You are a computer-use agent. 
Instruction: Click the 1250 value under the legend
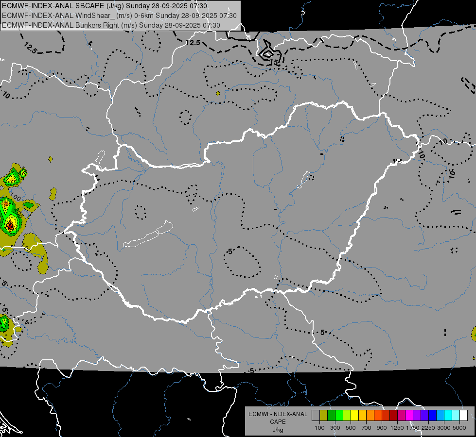pyautogui.click(x=397, y=428)
